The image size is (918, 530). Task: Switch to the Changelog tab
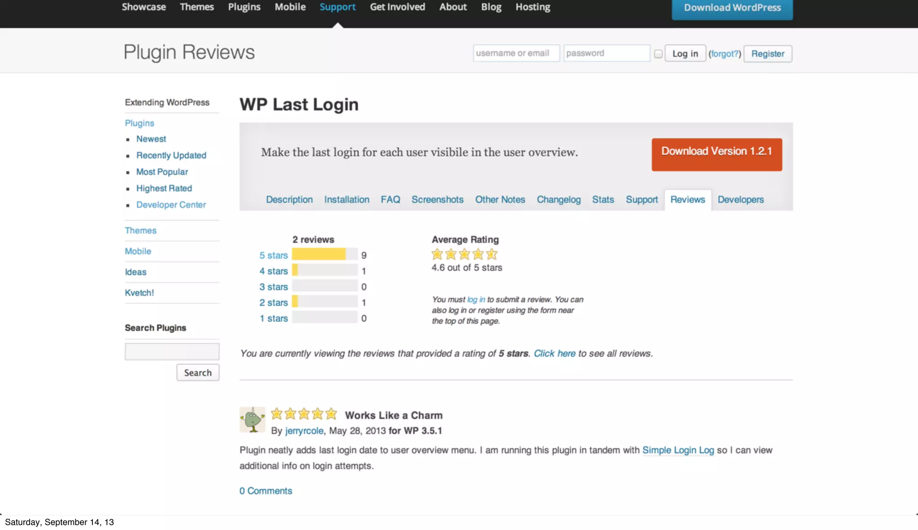559,200
